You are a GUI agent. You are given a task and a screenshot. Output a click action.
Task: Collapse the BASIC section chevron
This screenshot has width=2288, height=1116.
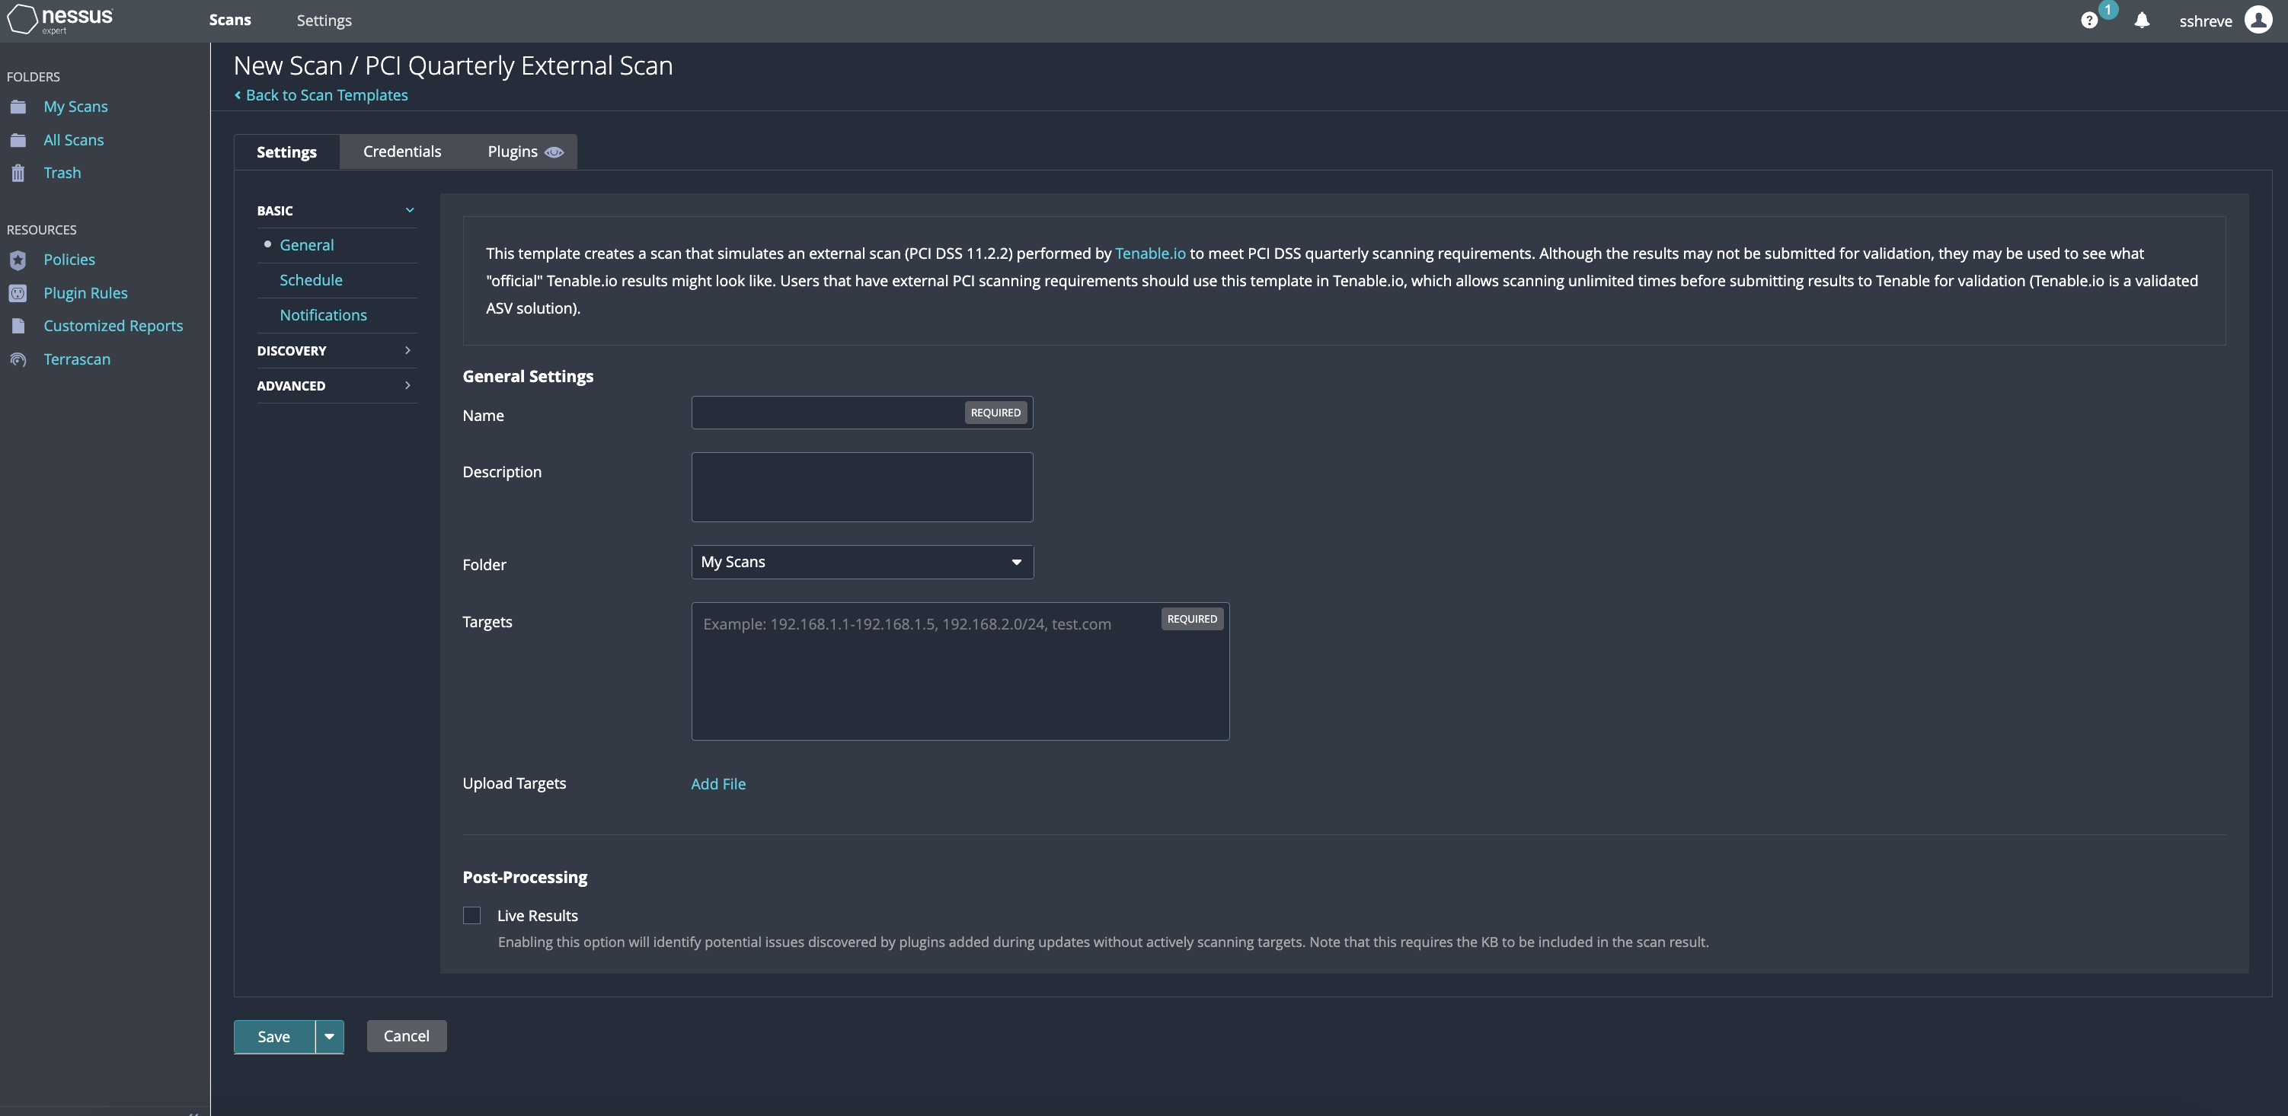coord(410,210)
